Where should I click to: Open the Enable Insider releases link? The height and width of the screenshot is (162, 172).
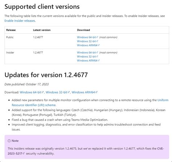click(20, 21)
